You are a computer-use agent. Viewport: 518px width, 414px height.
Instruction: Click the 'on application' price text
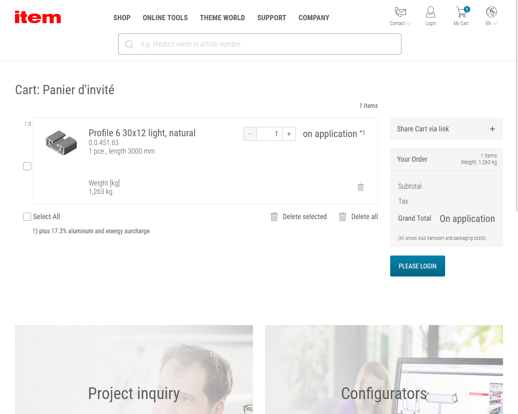(x=330, y=134)
